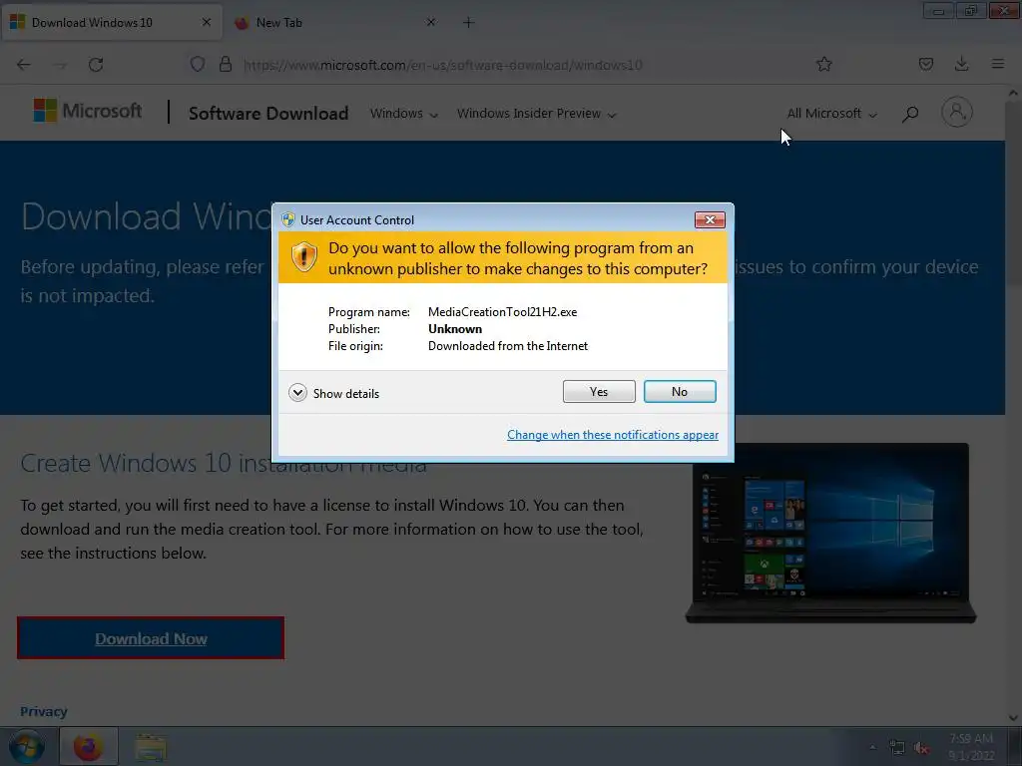Expand the Windows dropdown menu

pyautogui.click(x=404, y=114)
